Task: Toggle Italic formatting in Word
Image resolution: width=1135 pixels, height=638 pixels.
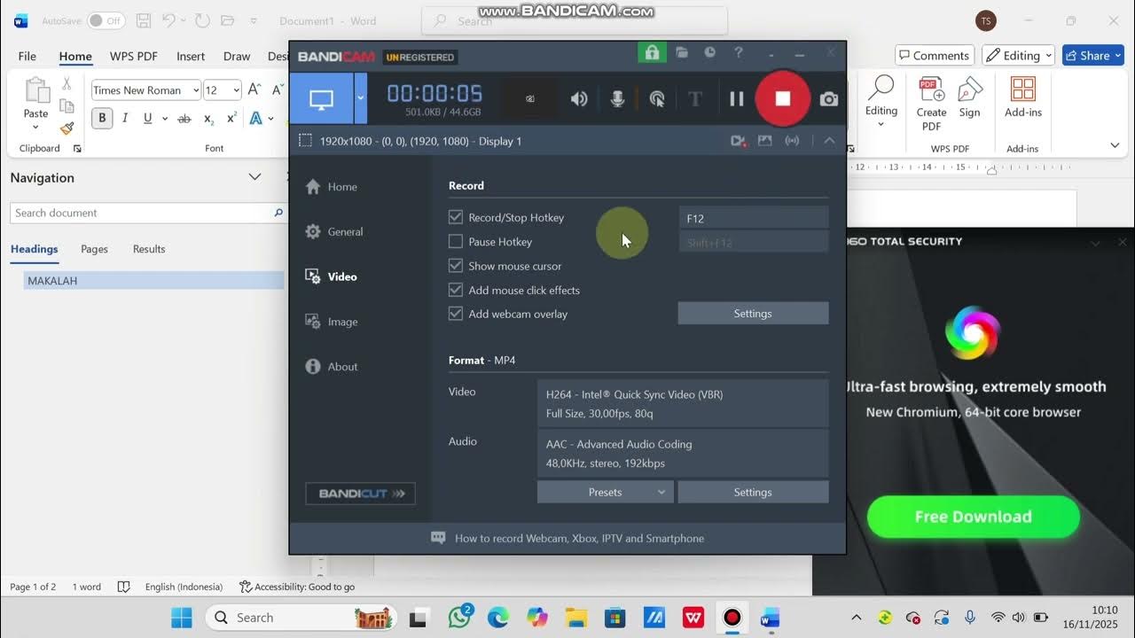Action: (125, 118)
